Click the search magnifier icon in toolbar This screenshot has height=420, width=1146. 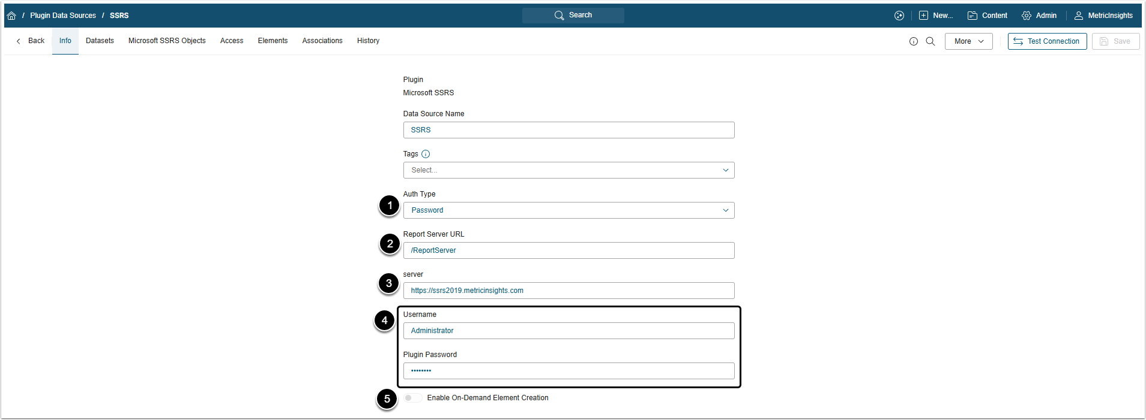point(930,41)
